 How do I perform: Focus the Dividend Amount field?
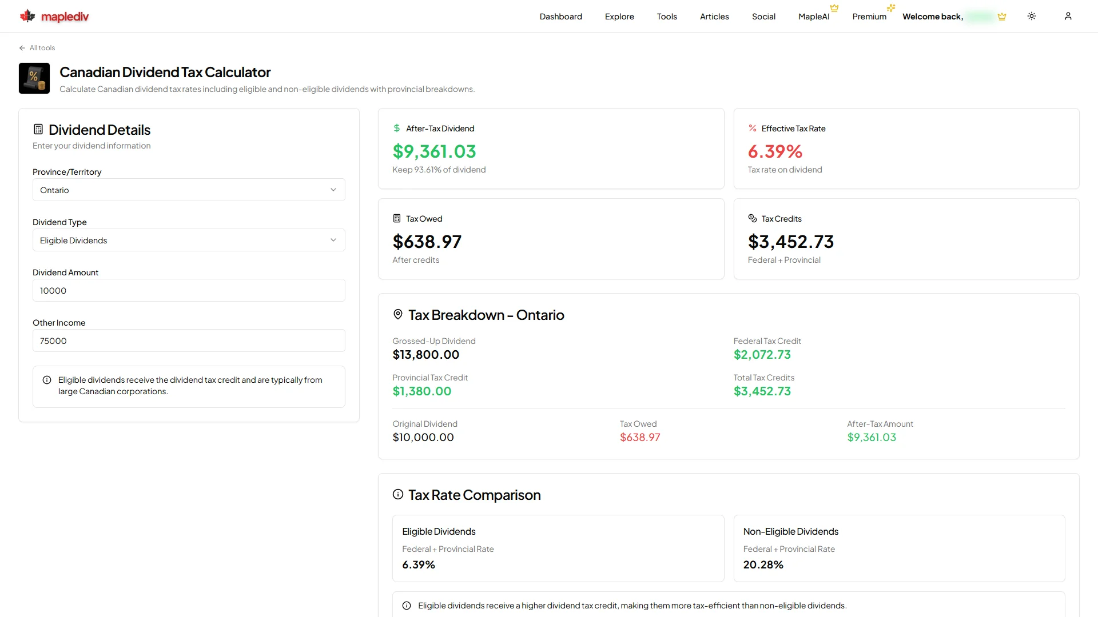click(x=189, y=290)
